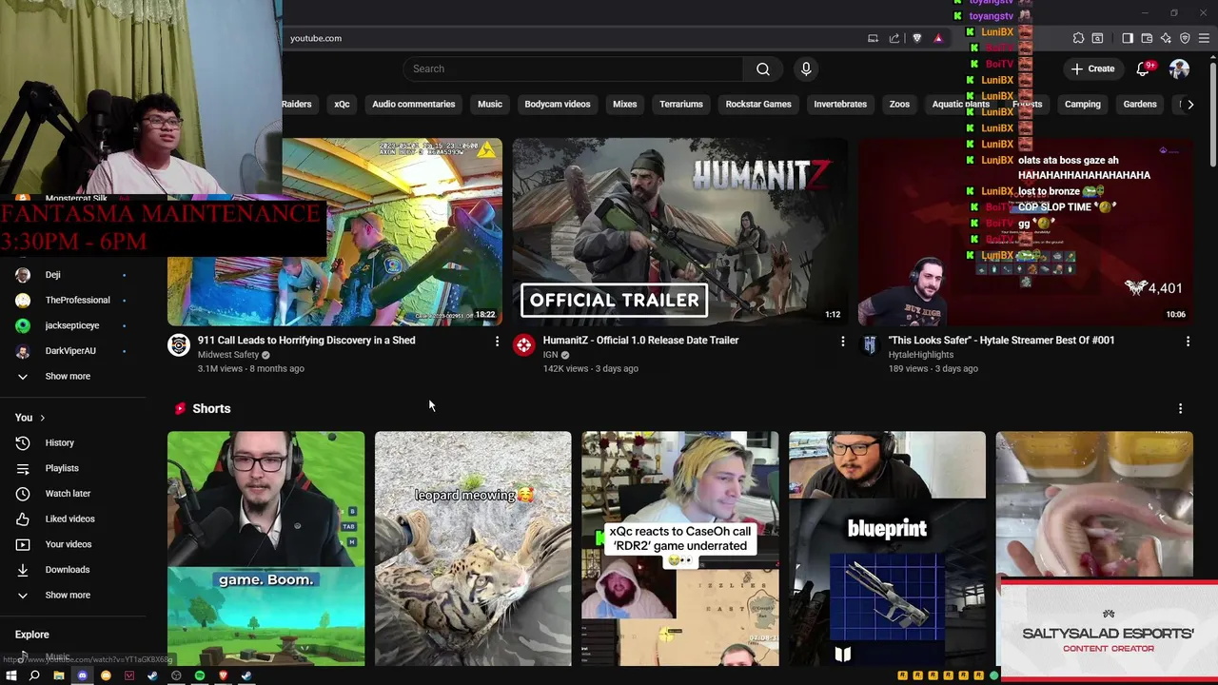Open the Brave Wallet icon
Viewport: 1218px width, 685px height.
click(1147, 38)
